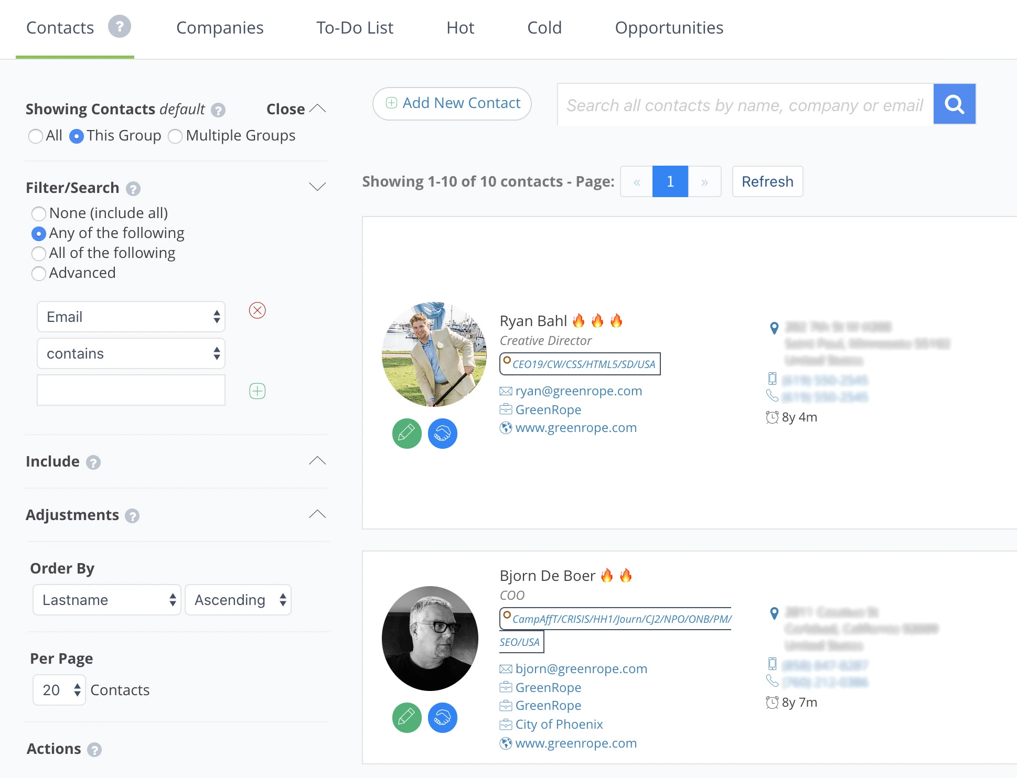Choose the Advanced filter option
Viewport: 1017px width, 778px height.
tap(39, 274)
